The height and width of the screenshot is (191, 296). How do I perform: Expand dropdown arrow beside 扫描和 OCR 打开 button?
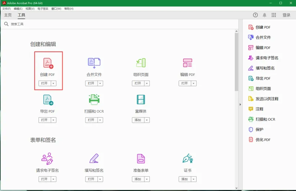click(x=100, y=120)
